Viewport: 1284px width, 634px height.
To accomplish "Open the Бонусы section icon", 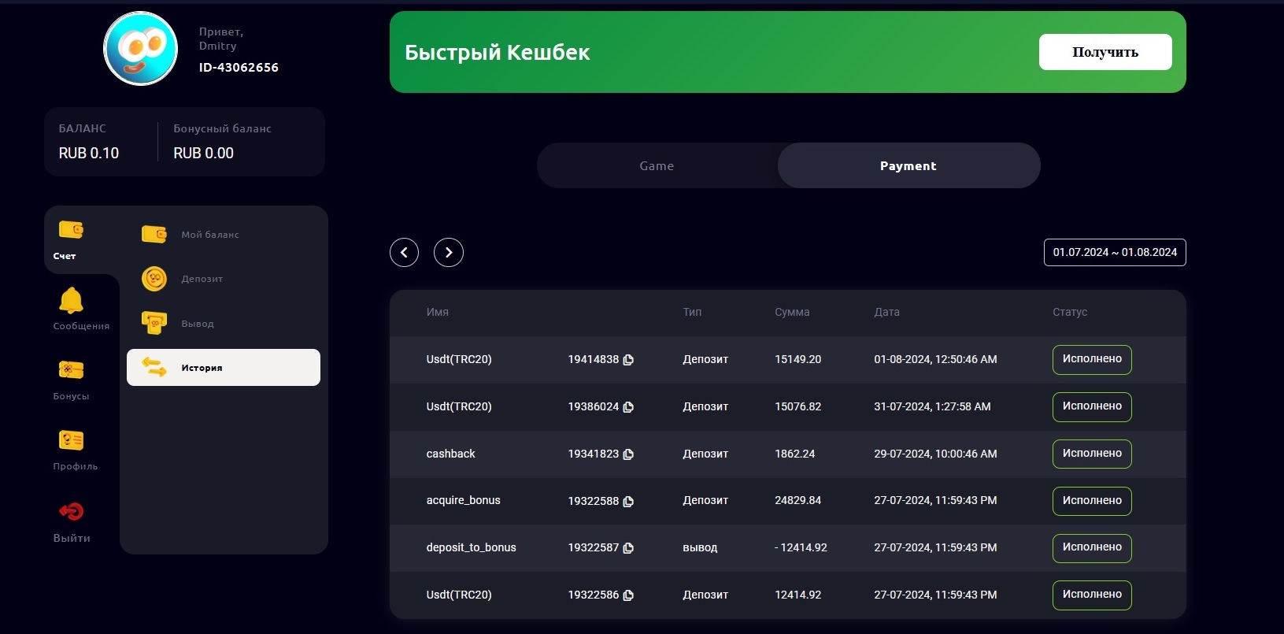I will pos(71,370).
